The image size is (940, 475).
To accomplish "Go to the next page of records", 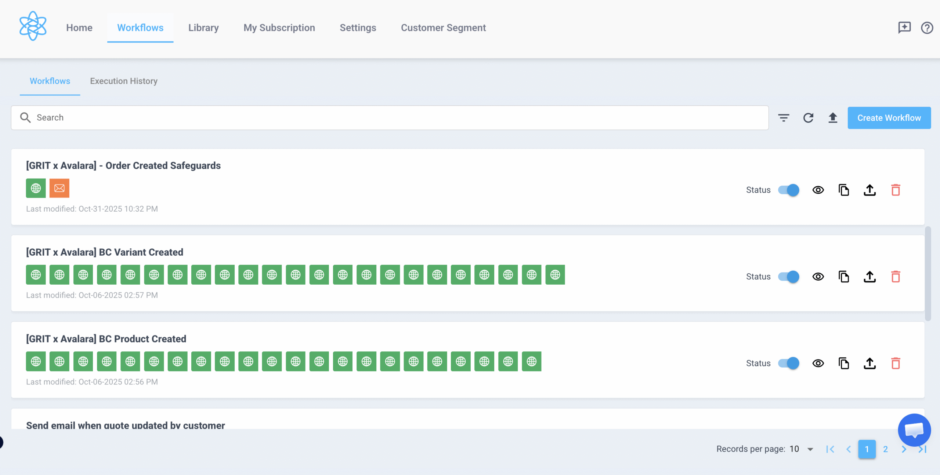I will [x=904, y=449].
